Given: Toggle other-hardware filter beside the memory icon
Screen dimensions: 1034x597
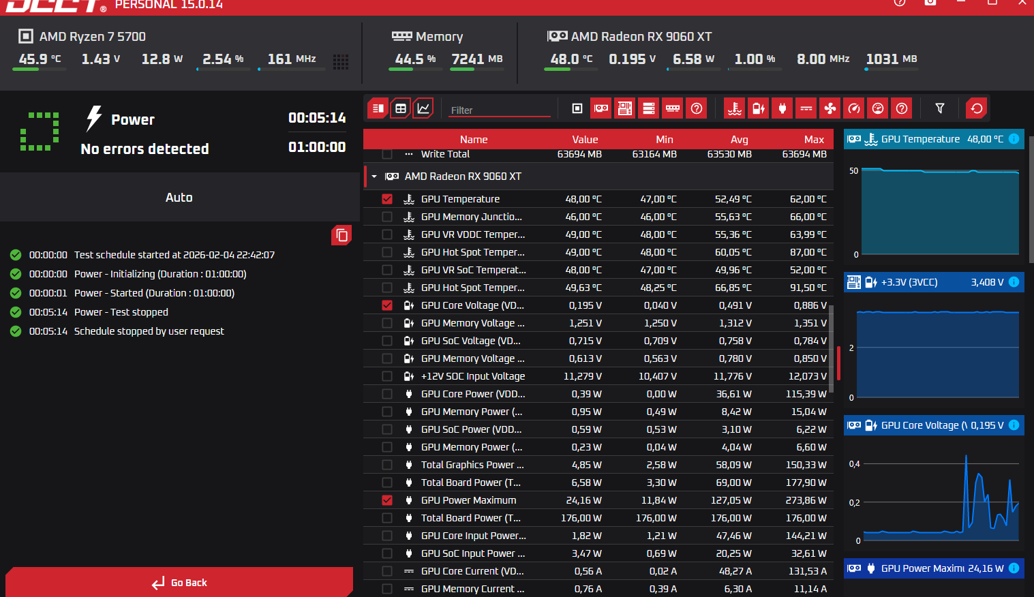Looking at the screenshot, I should 697,108.
